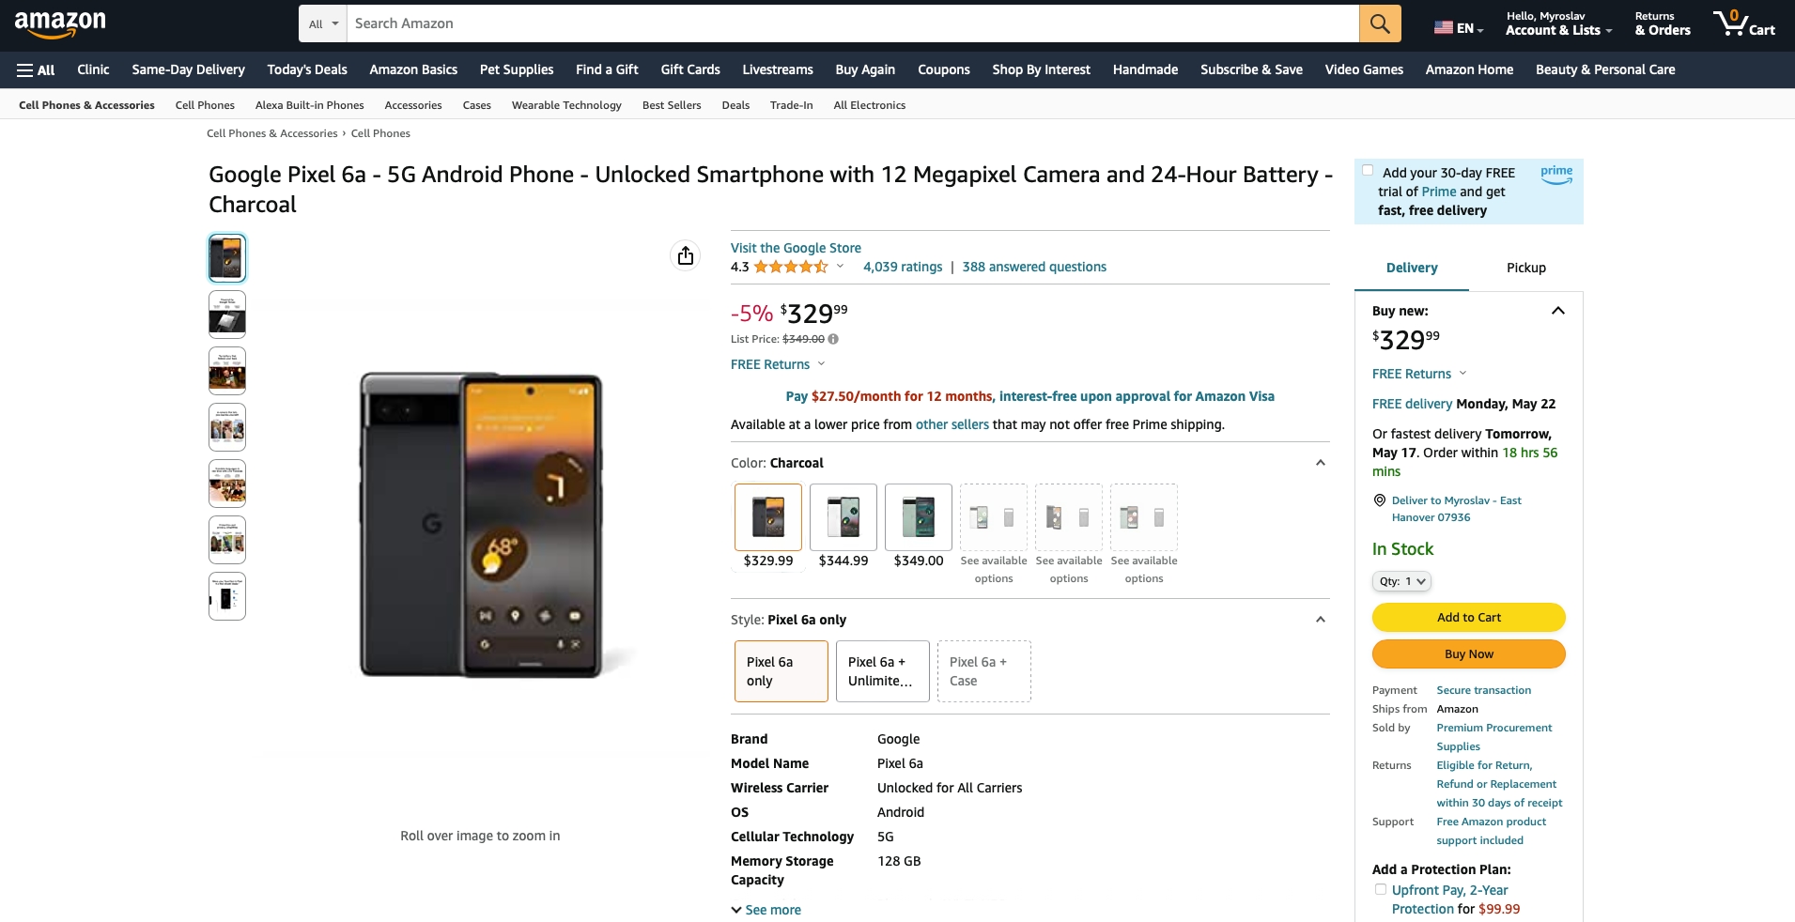Click the Add to Cart button

(x=1469, y=617)
